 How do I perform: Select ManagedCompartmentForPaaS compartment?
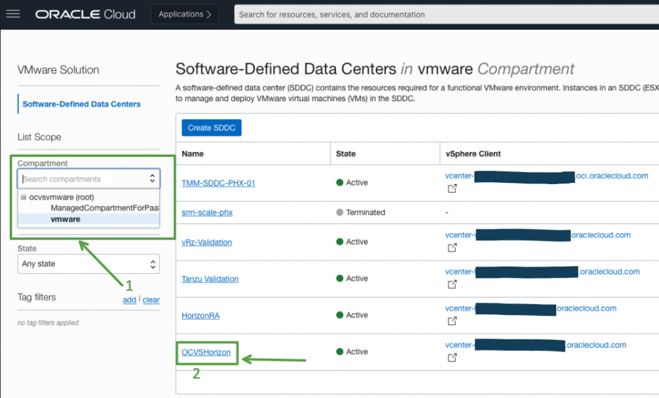pyautogui.click(x=104, y=208)
